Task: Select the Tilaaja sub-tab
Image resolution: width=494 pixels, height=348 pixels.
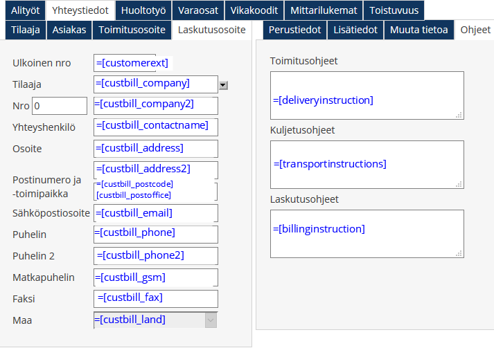Action: [x=26, y=30]
